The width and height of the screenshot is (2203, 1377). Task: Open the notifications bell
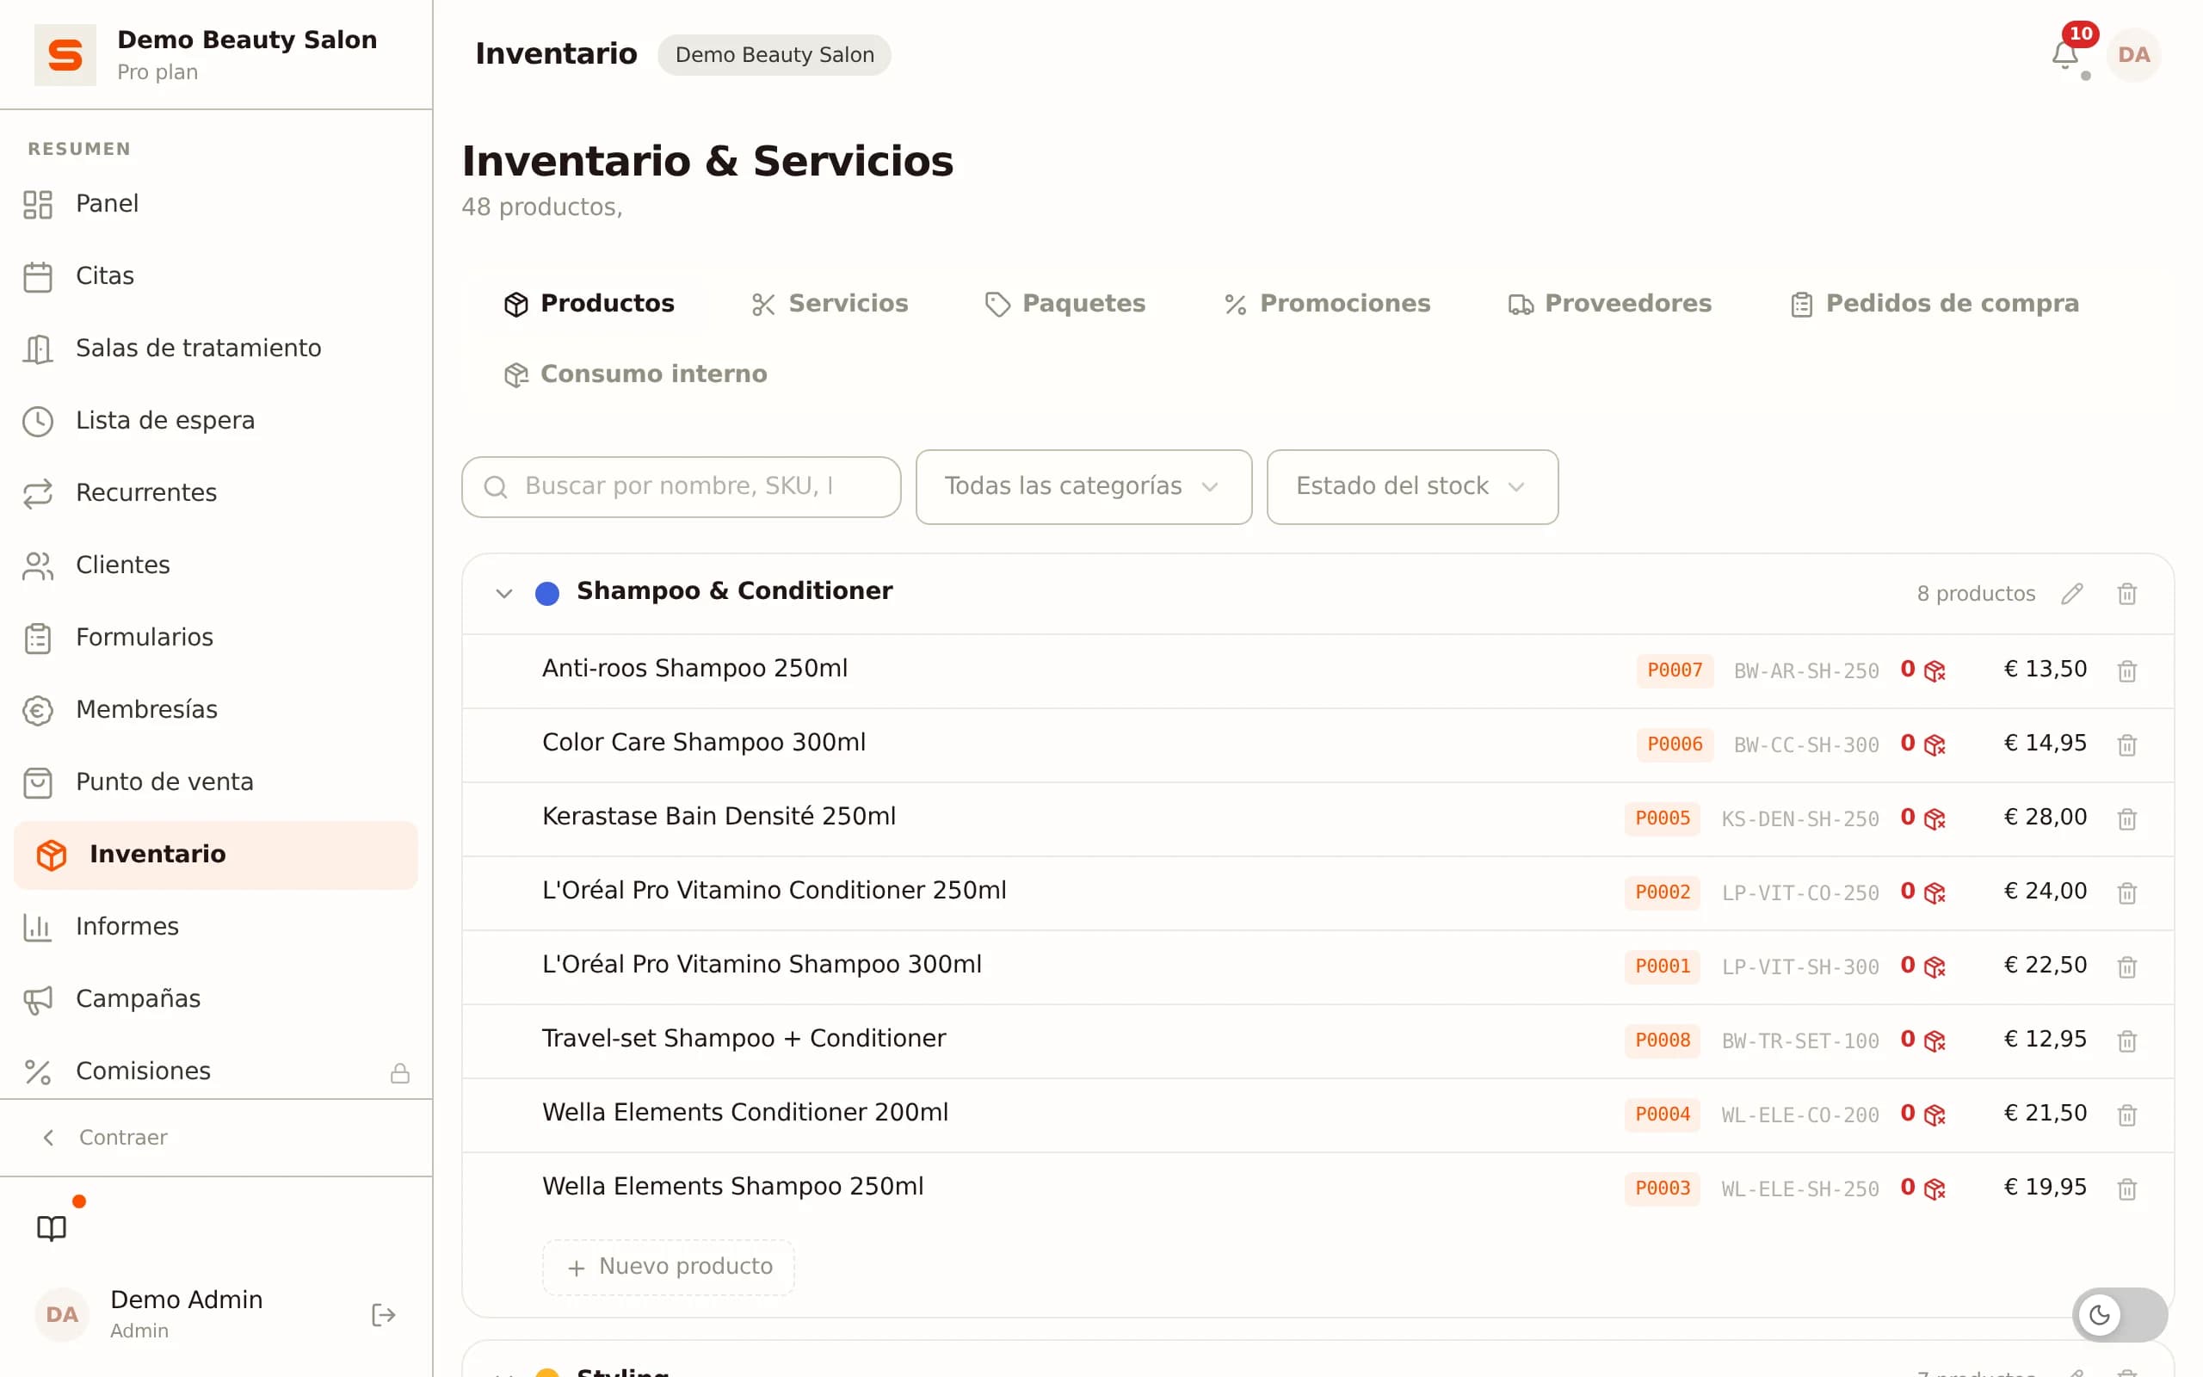2064,54
